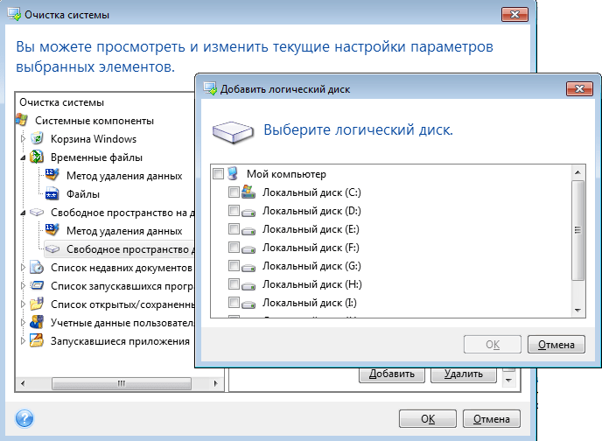Viewport: 602px width, 441px height.
Task: Click the Мой компьютер computer icon
Action: (233, 173)
